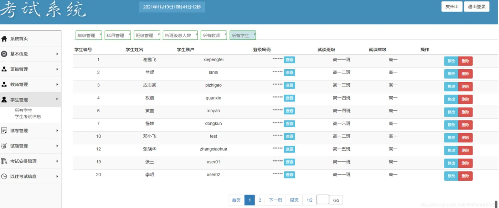Delete student 皮志高 with 删除
Image resolution: width=499 pixels, height=208 pixels.
465,87
